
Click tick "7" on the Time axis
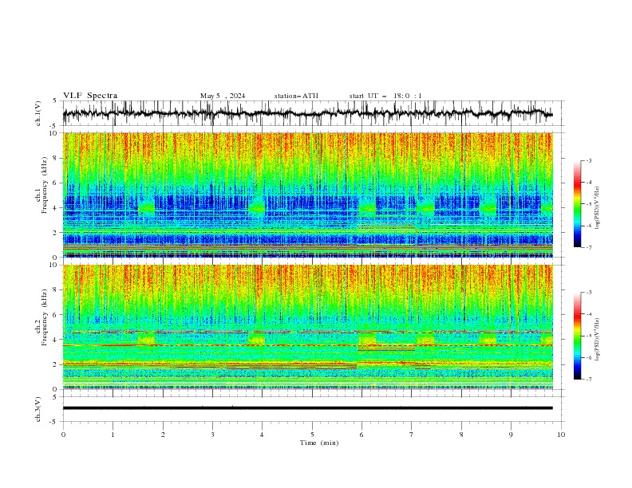coord(412,435)
